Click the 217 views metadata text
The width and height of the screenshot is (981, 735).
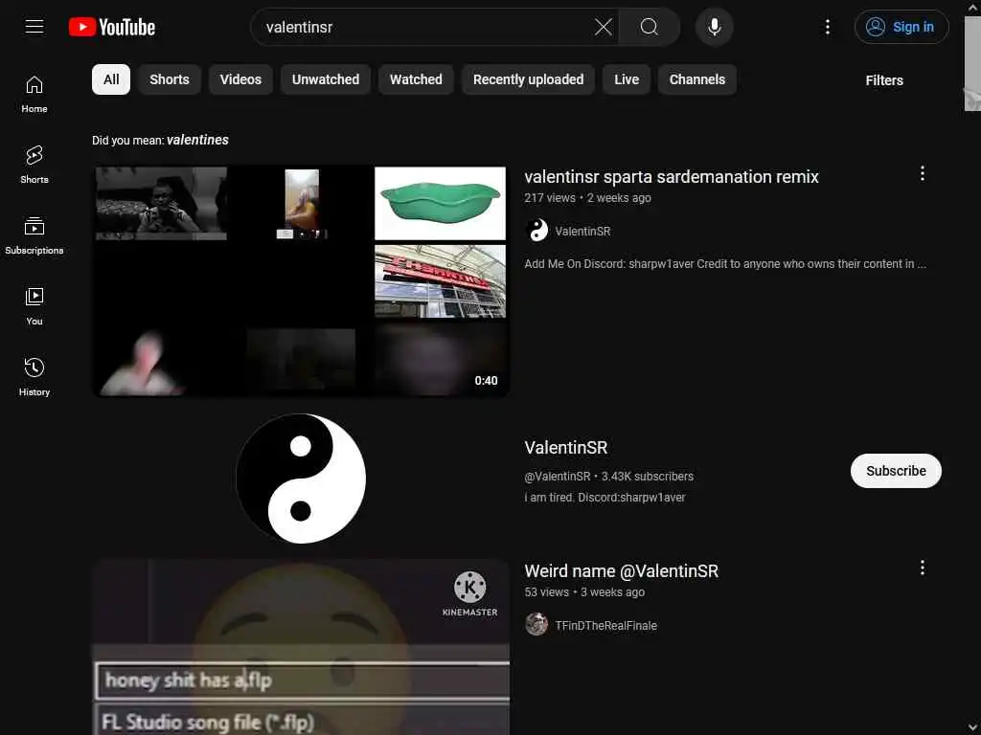[550, 198]
